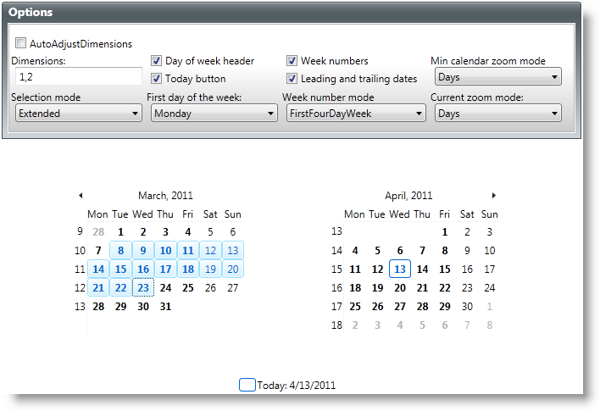Go to previous month using left arrow

tap(81, 195)
